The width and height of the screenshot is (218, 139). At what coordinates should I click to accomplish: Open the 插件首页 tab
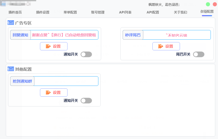tap(15, 12)
